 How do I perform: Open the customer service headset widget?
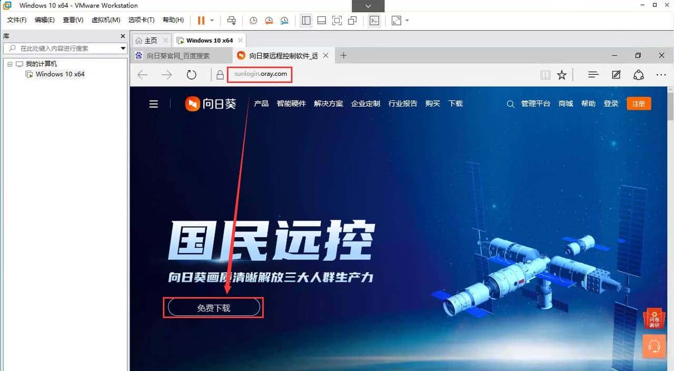pos(653,346)
